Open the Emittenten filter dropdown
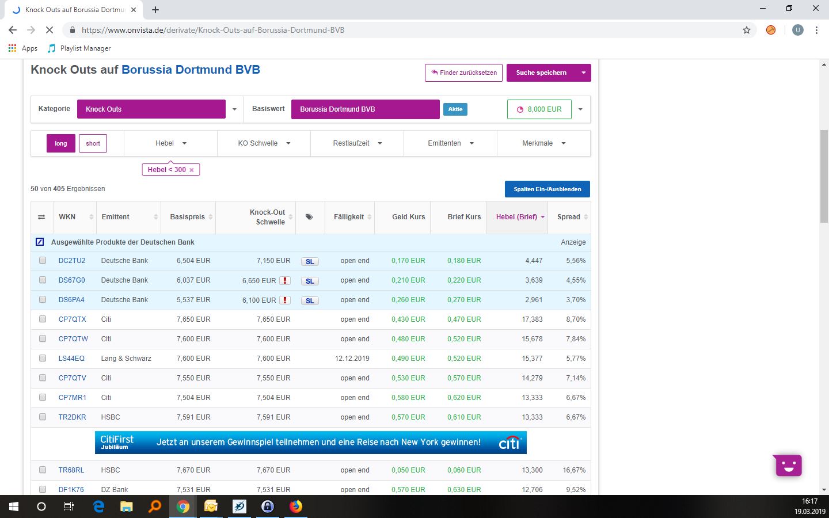The image size is (829, 518). (450, 143)
